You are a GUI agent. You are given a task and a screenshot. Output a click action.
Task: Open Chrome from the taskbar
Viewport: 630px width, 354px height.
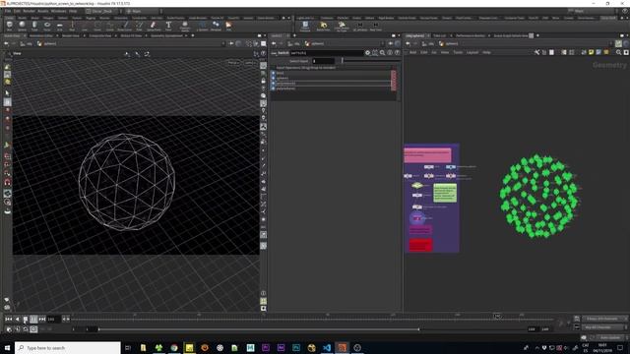[174, 347]
